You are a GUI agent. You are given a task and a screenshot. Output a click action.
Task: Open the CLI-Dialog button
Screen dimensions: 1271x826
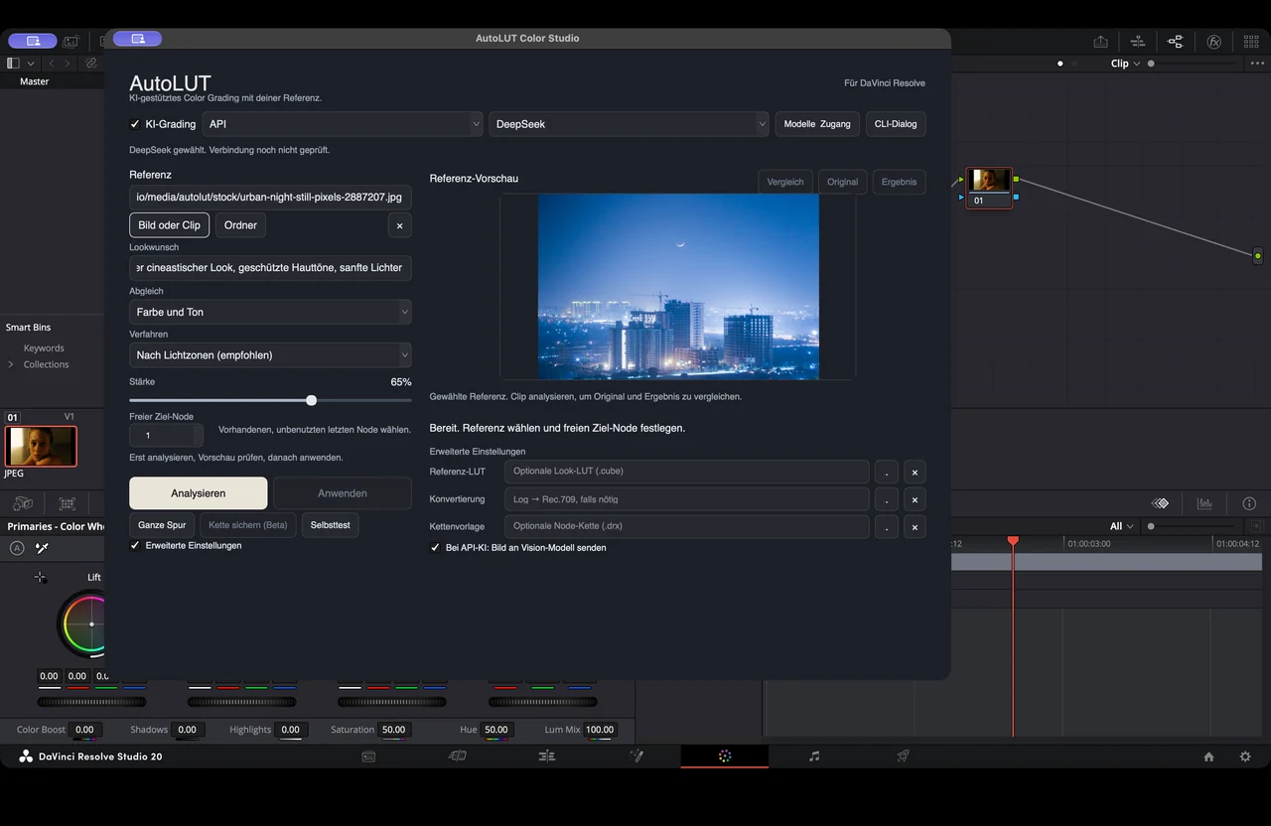pos(896,124)
